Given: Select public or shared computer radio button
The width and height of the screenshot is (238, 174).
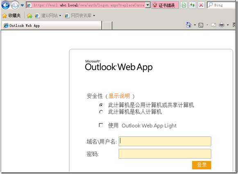Looking at the screenshot, I should [x=101, y=105].
